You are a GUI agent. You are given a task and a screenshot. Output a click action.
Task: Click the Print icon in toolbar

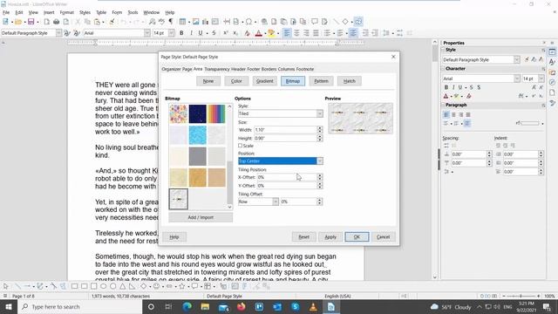click(56, 22)
